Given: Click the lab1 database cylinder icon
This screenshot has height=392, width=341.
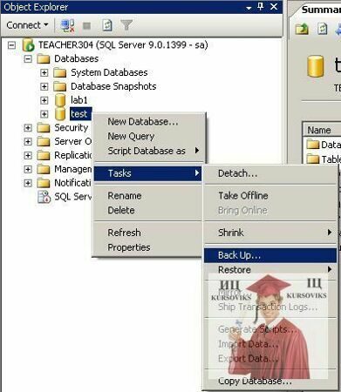Looking at the screenshot, I should (x=60, y=100).
